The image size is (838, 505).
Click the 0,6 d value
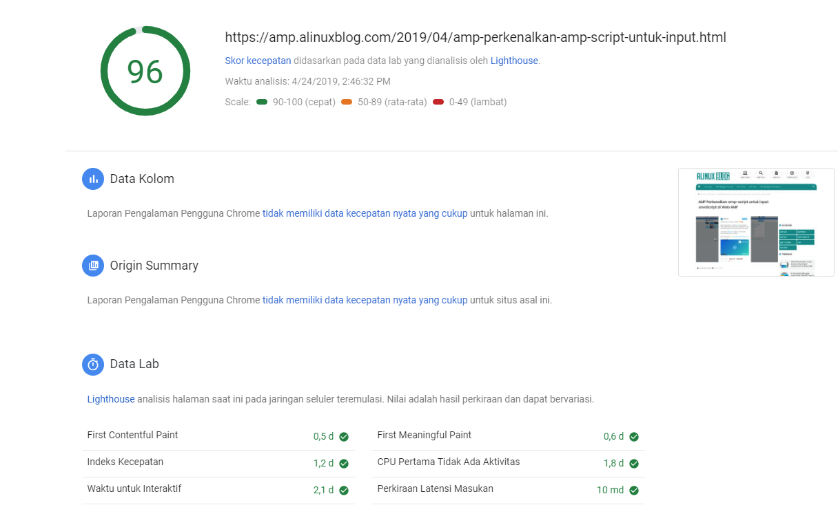tap(613, 436)
